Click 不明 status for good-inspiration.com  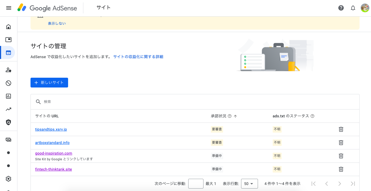[x=277, y=156]
